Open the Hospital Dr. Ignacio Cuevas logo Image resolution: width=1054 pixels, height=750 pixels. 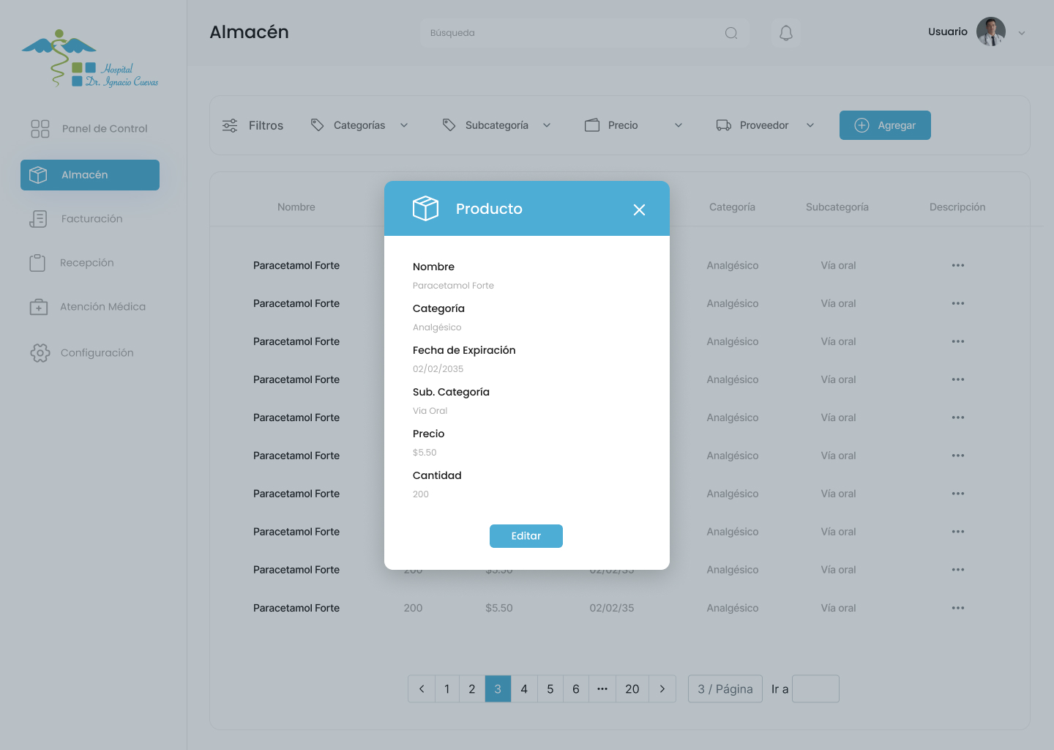(x=90, y=59)
